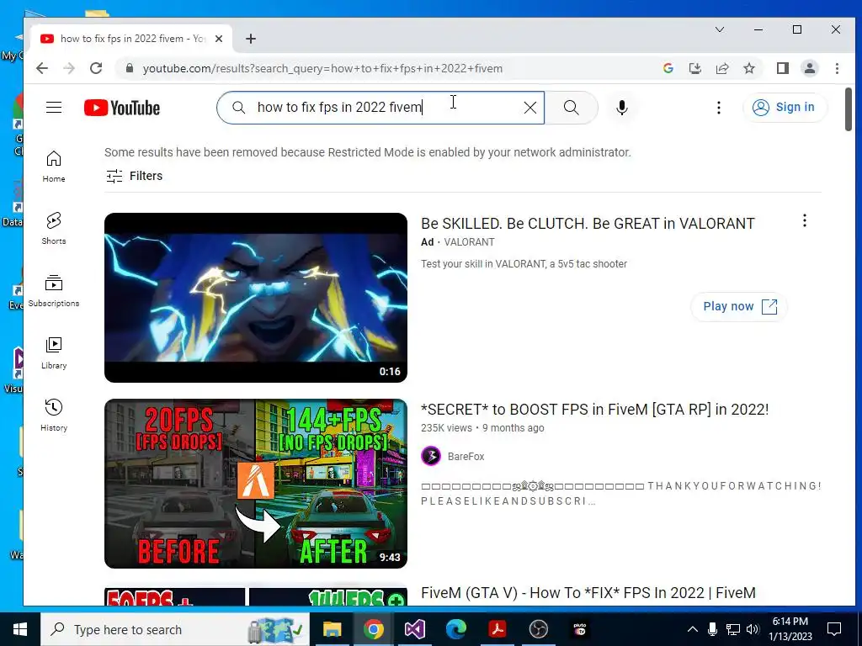This screenshot has width=862, height=646.
Task: Open File Explorer from taskbar
Action: (x=332, y=629)
